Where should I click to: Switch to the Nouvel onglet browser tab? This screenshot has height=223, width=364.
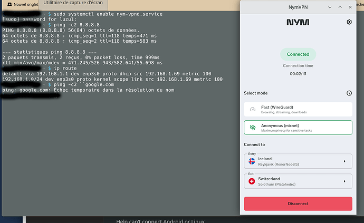tap(23, 4)
